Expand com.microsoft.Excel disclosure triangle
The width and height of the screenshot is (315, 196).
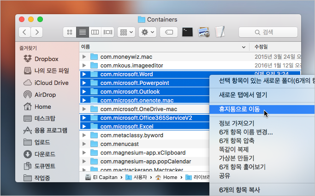(x=84, y=126)
